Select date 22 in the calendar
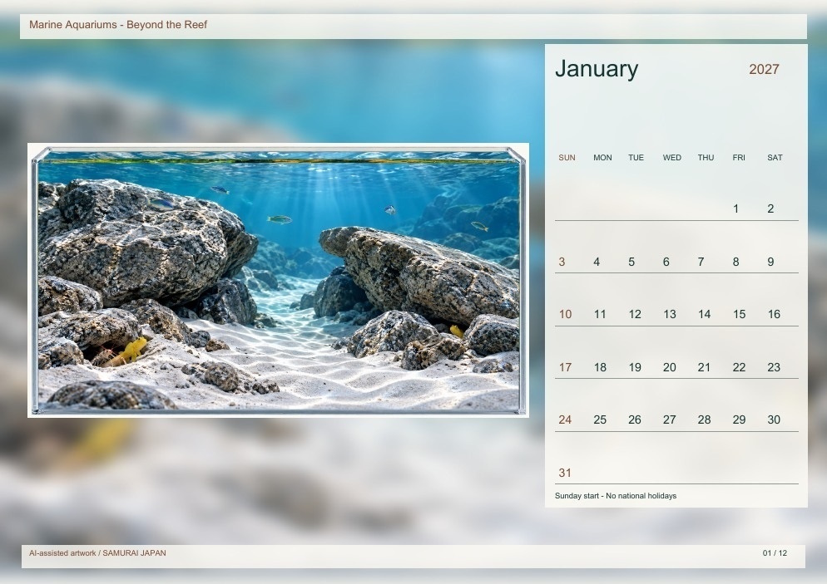This screenshot has width=827, height=584. click(x=740, y=367)
